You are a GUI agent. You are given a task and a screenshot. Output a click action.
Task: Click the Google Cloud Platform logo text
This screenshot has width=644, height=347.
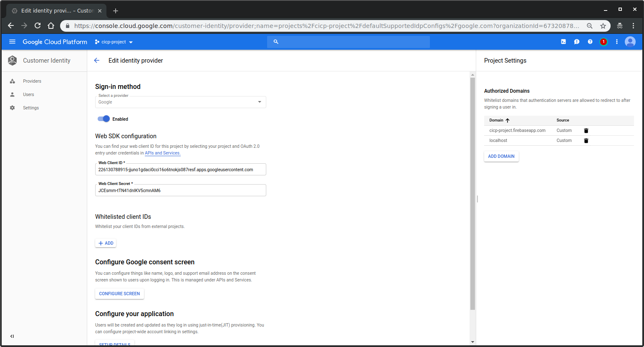[x=55, y=42]
